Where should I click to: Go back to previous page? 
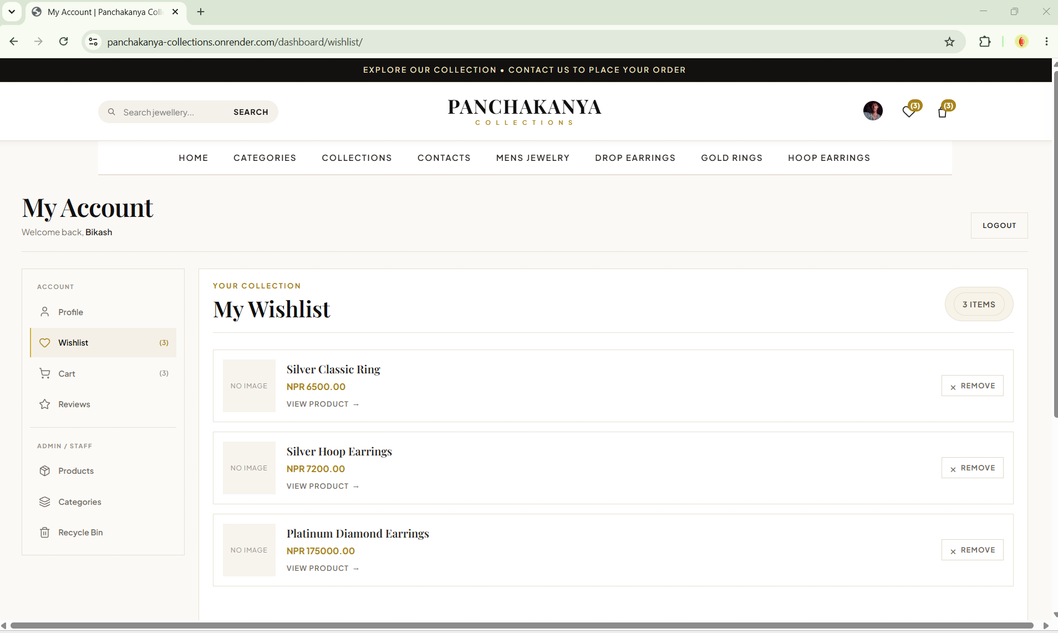click(x=14, y=42)
